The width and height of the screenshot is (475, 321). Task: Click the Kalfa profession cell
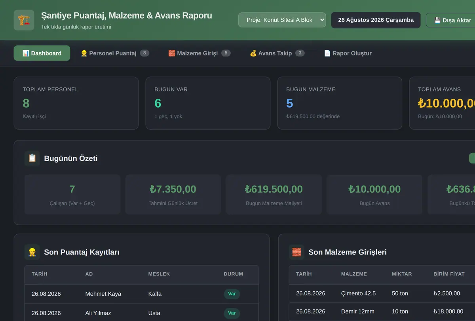(155, 294)
